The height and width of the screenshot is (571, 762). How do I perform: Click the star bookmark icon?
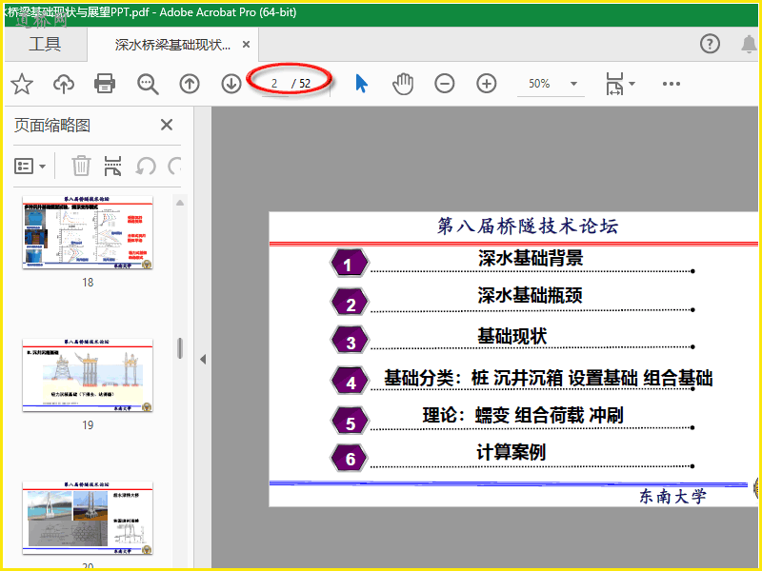[22, 84]
